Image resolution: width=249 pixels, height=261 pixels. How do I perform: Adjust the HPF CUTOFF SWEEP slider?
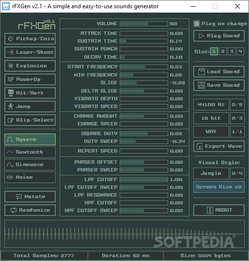point(144,211)
